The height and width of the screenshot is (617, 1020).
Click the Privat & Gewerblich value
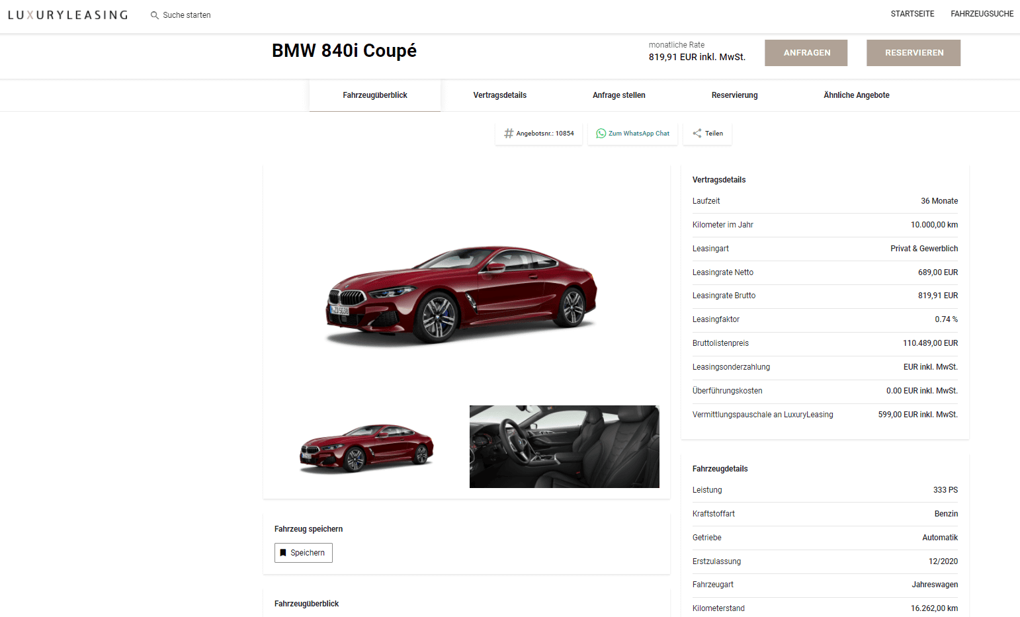click(x=924, y=249)
